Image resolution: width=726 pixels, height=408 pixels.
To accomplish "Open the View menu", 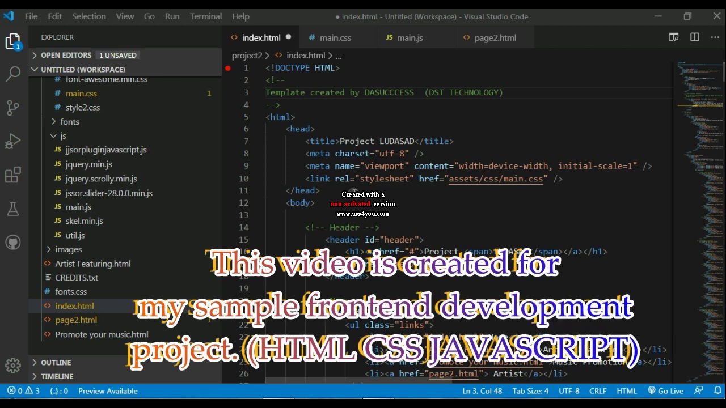I will [125, 16].
